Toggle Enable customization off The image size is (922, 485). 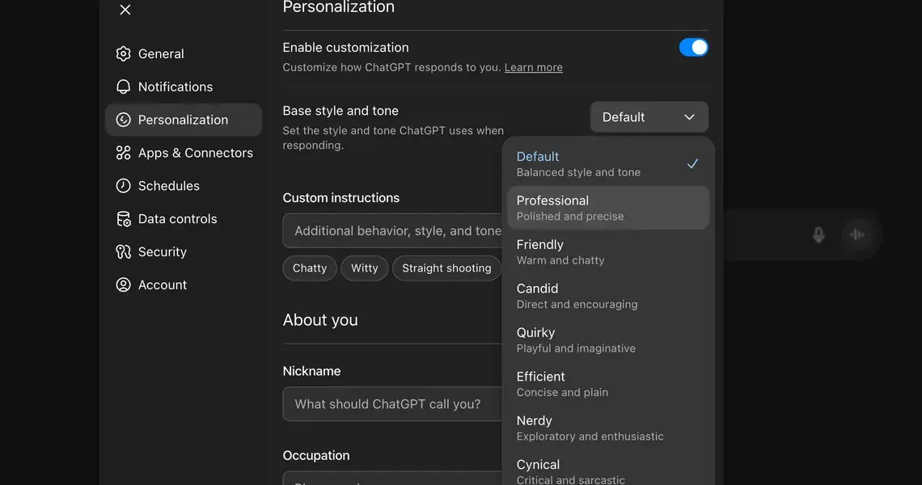(694, 47)
